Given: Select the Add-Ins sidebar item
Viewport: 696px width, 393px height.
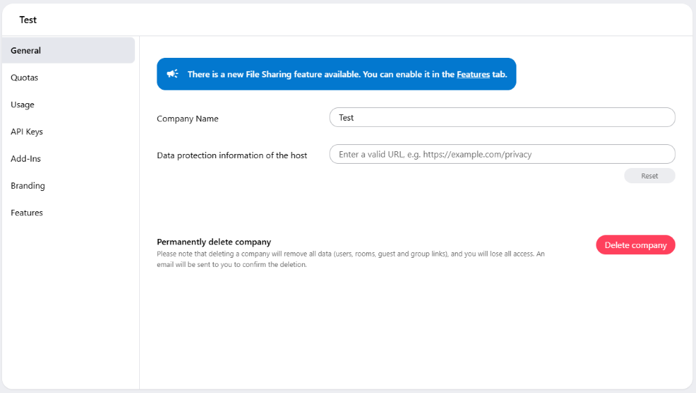Looking at the screenshot, I should pyautogui.click(x=26, y=159).
